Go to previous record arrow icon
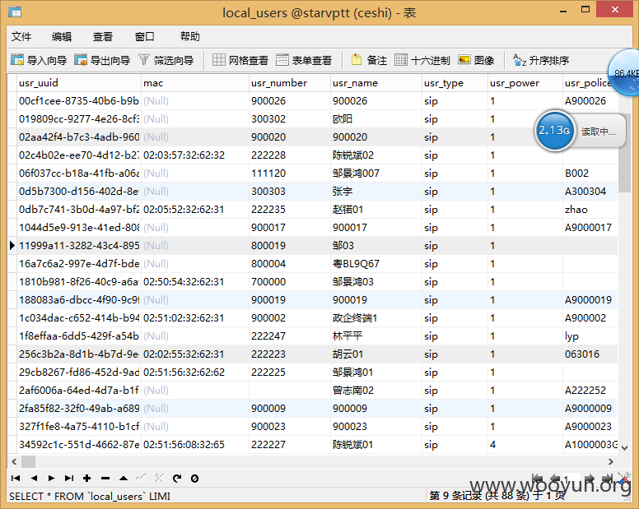The image size is (639, 509). click(x=34, y=478)
